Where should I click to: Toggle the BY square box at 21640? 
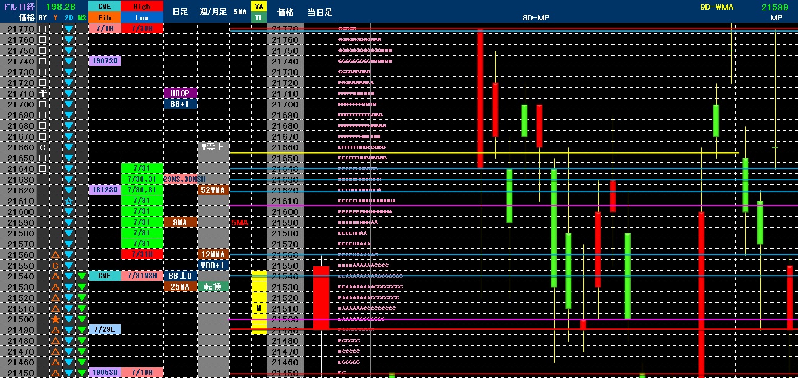tap(42, 169)
